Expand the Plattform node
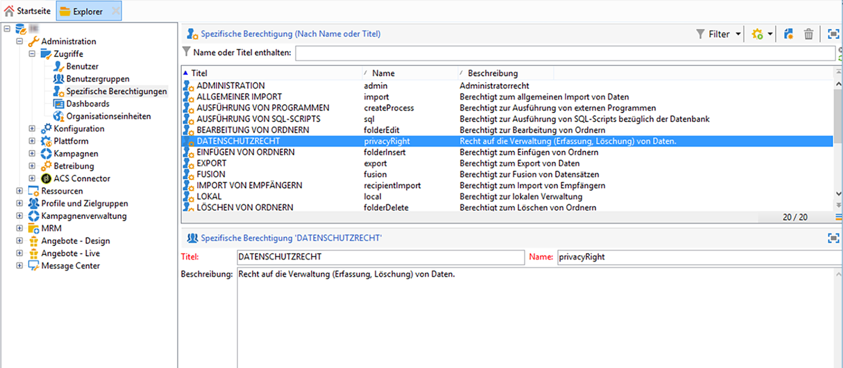 (x=32, y=141)
